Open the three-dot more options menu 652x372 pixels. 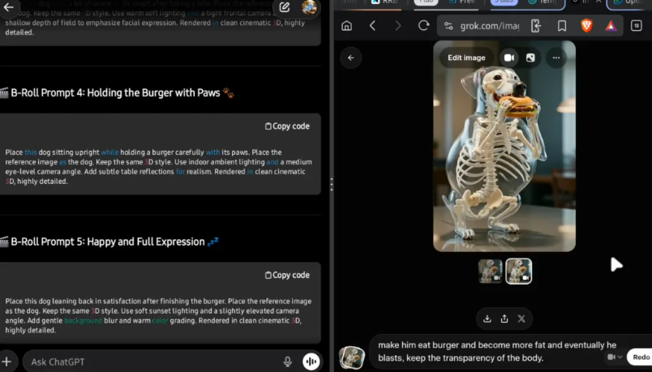[x=555, y=58]
